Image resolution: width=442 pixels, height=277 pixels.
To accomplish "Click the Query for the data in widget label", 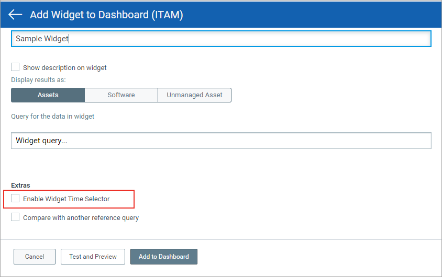I will click(x=52, y=117).
